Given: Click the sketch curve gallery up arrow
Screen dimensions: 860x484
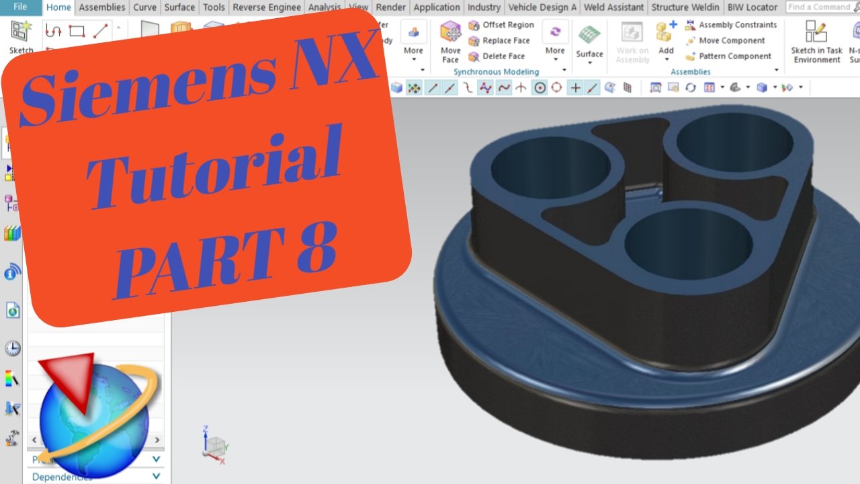Looking at the screenshot, I should point(119,28).
